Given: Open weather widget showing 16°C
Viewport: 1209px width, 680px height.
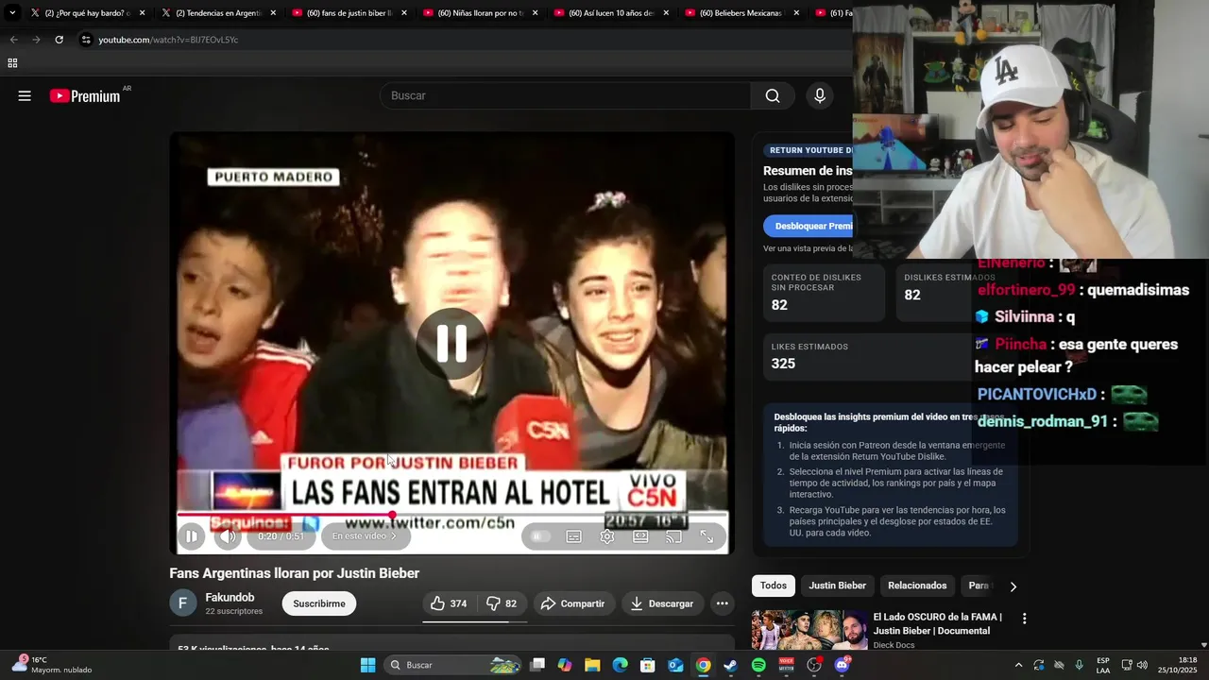Looking at the screenshot, I should pos(53,665).
